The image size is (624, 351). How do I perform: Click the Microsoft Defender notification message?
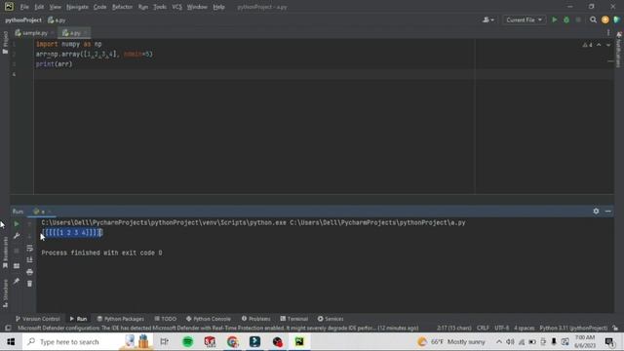point(218,328)
